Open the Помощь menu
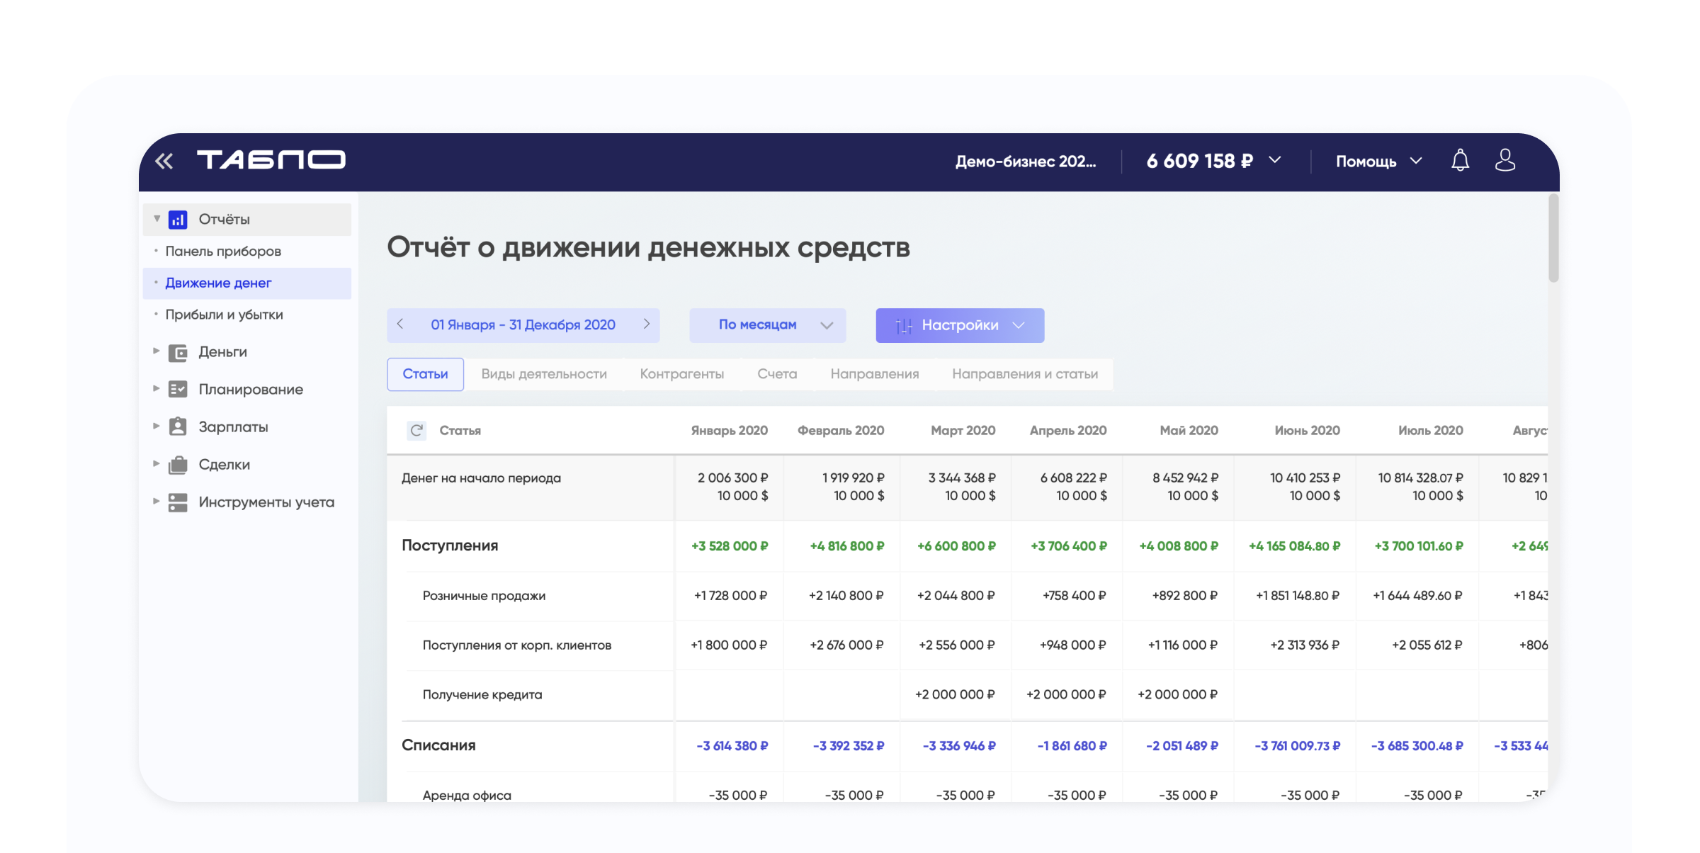 pos(1378,162)
